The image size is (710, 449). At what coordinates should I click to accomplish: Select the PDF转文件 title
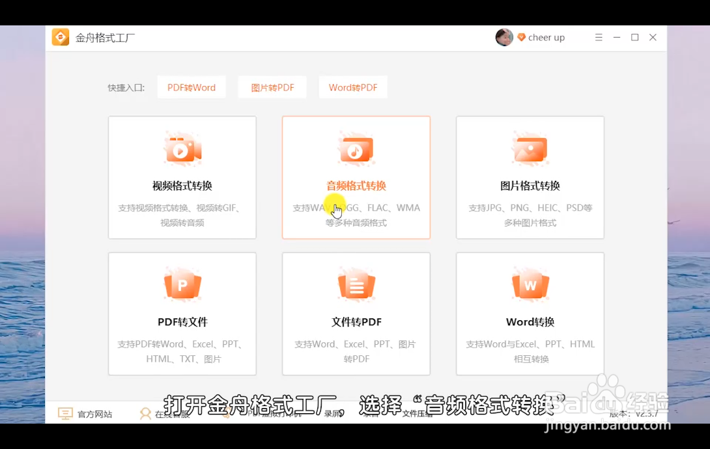(182, 321)
